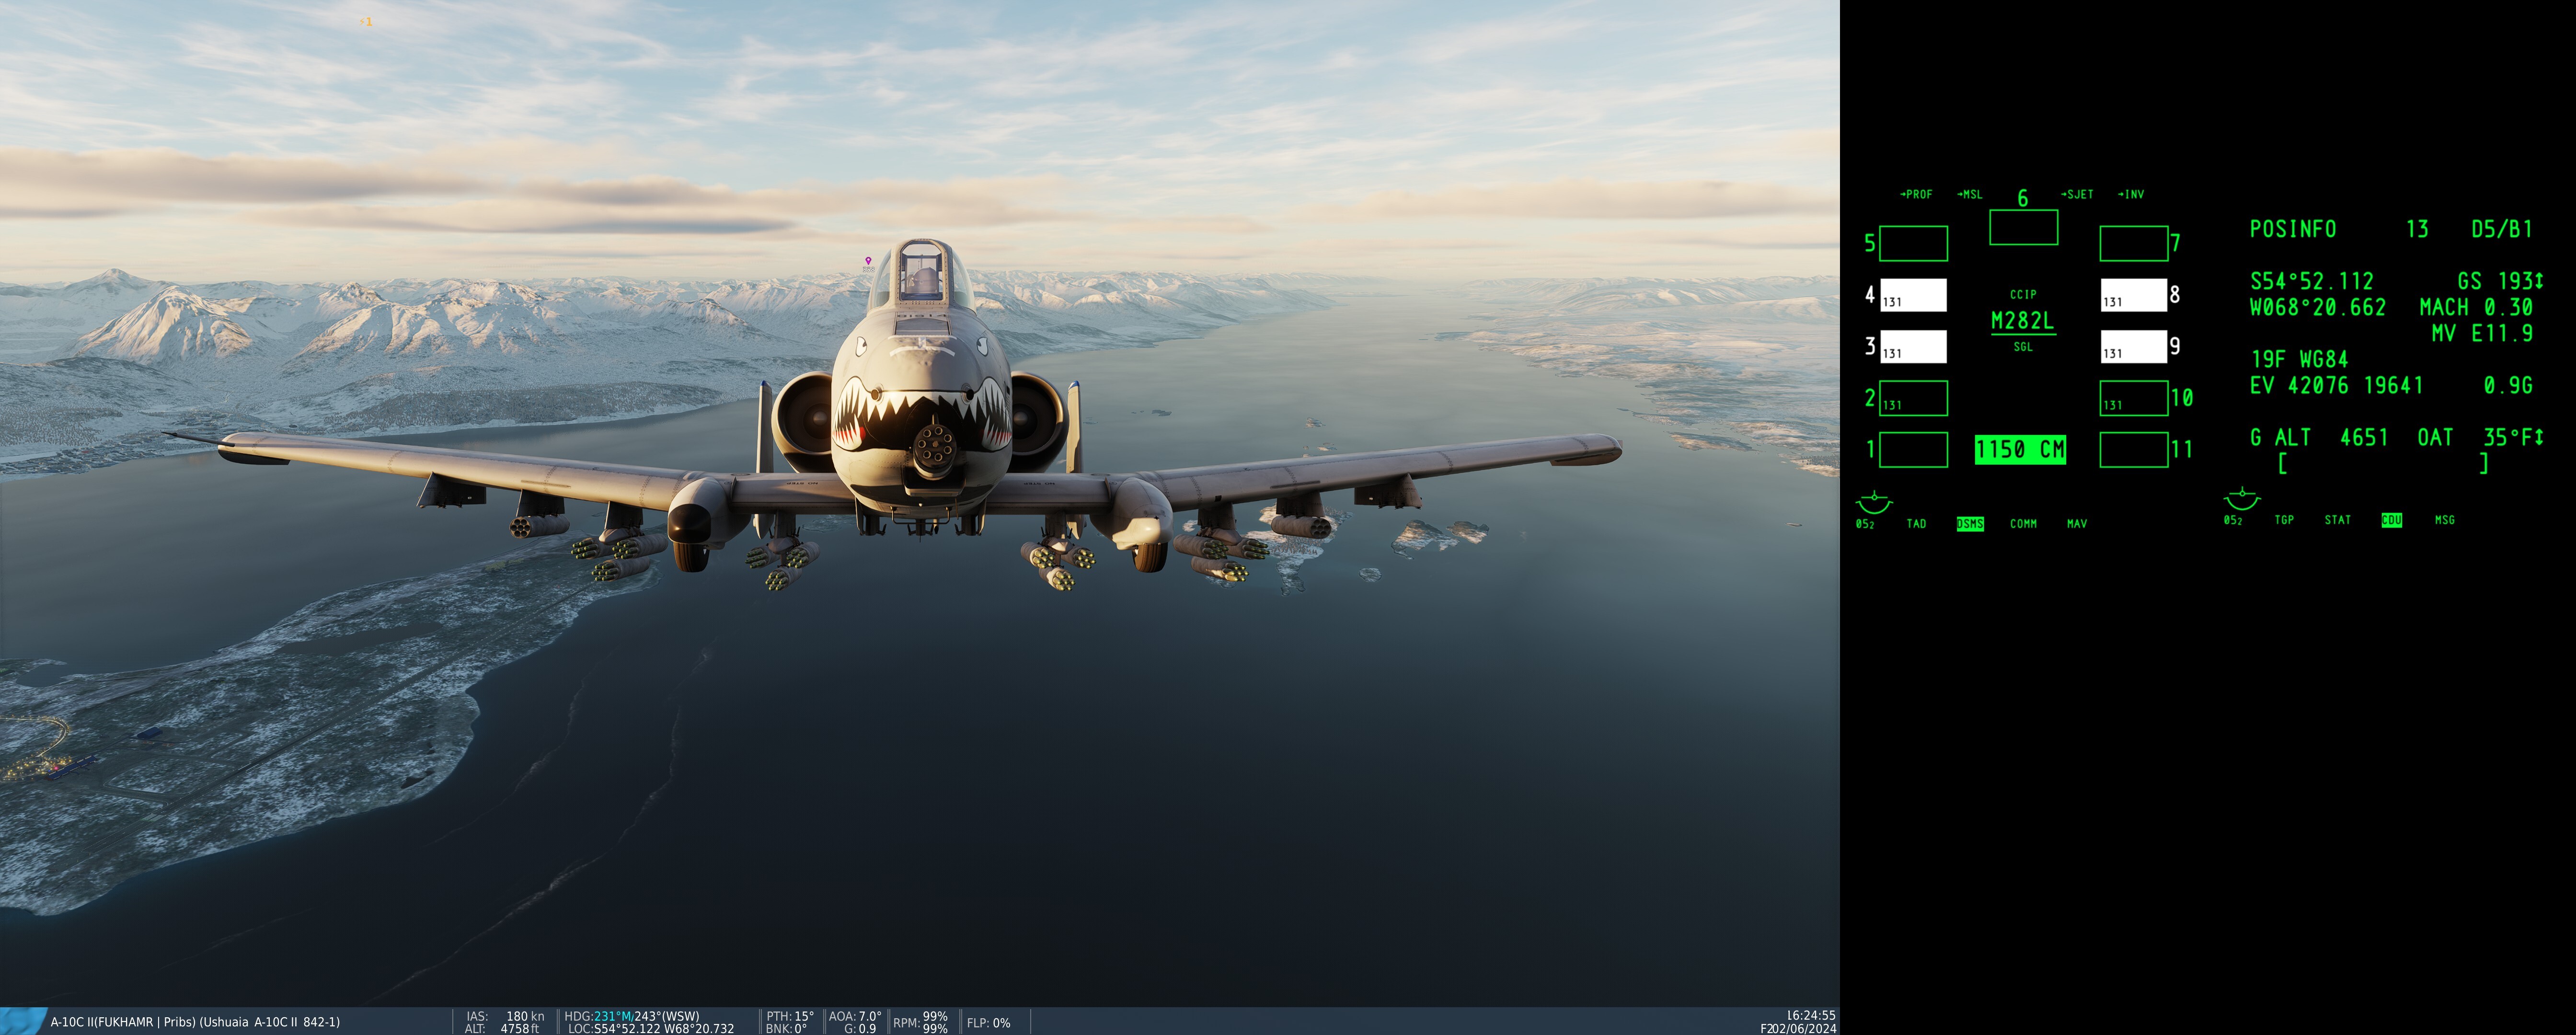This screenshot has width=2576, height=1035.
Task: Select highlighted weapon station 4 box
Action: pyautogui.click(x=1913, y=295)
